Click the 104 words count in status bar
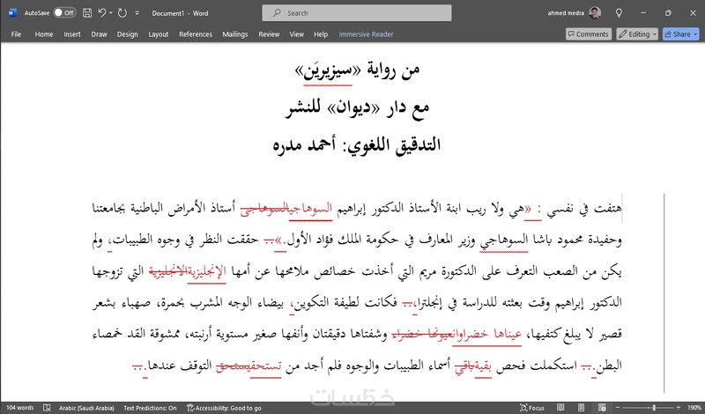 pos(19,408)
